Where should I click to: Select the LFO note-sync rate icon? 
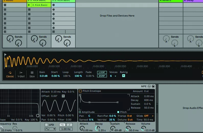69,125
